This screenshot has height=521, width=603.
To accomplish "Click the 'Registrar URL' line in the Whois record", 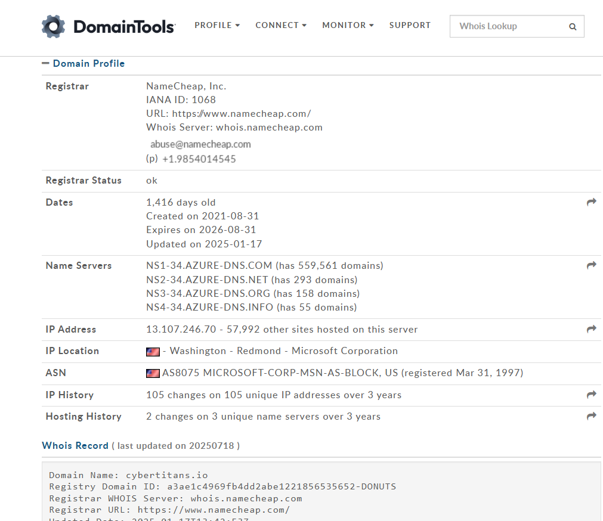I will tap(169, 510).
